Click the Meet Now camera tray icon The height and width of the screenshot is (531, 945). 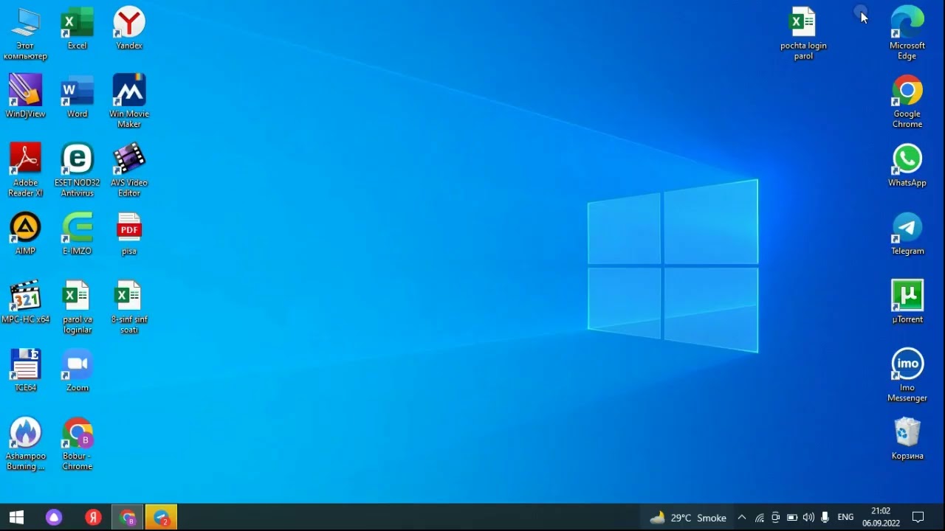(x=775, y=518)
